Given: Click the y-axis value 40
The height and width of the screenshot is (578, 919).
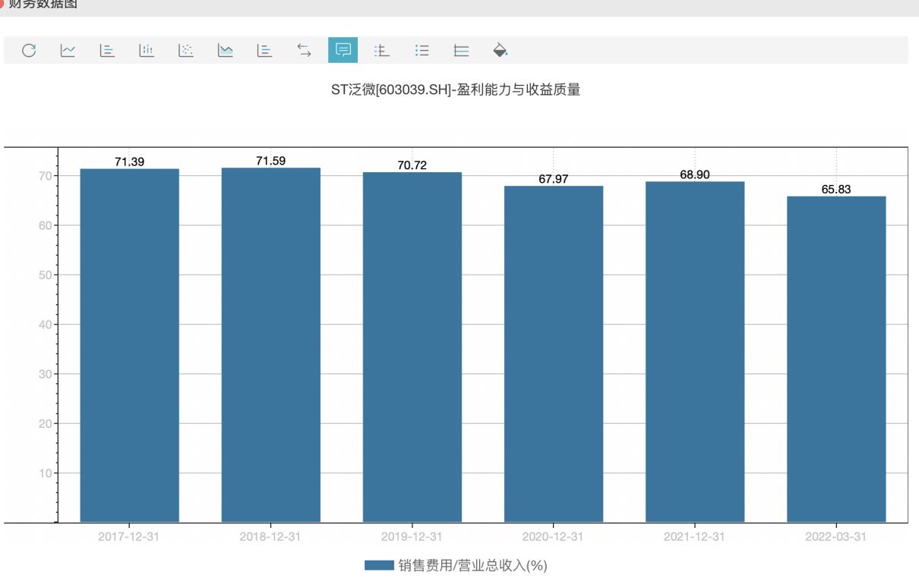Looking at the screenshot, I should [45, 325].
